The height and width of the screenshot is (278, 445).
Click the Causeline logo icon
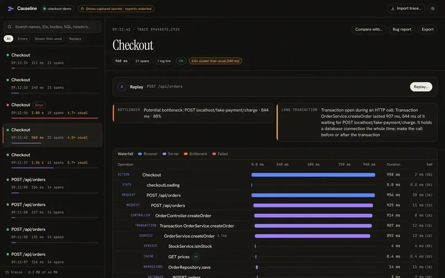(x=11, y=8)
